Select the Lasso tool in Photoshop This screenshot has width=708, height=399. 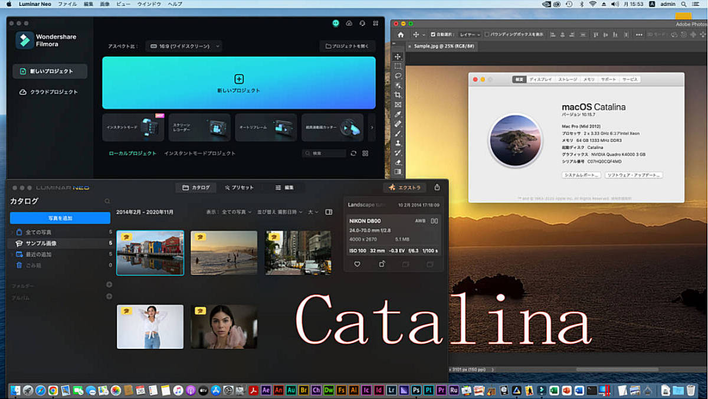click(x=398, y=76)
